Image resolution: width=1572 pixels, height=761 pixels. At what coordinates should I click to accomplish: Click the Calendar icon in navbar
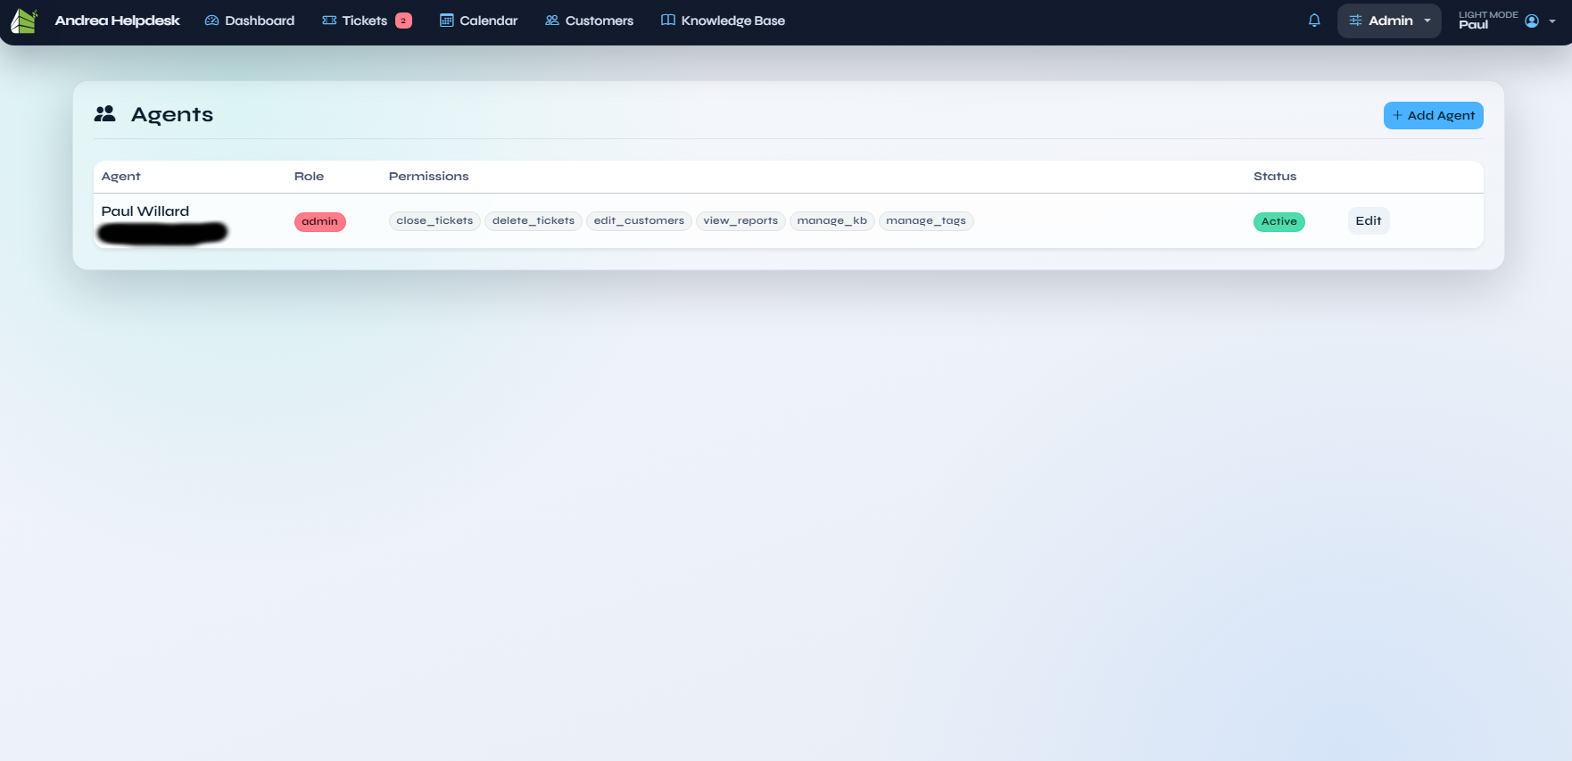point(446,21)
